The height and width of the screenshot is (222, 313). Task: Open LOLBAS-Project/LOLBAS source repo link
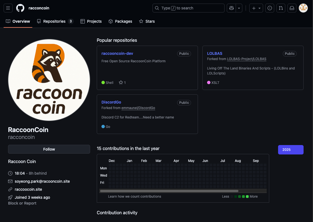point(246,59)
